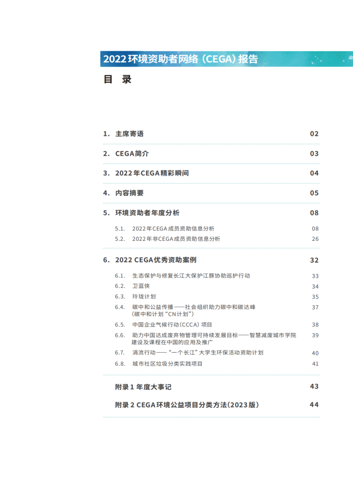Jump to '2022 CEGA优秀资助案例' chapter
Viewport: 353px width, 479px height.
click(159, 260)
